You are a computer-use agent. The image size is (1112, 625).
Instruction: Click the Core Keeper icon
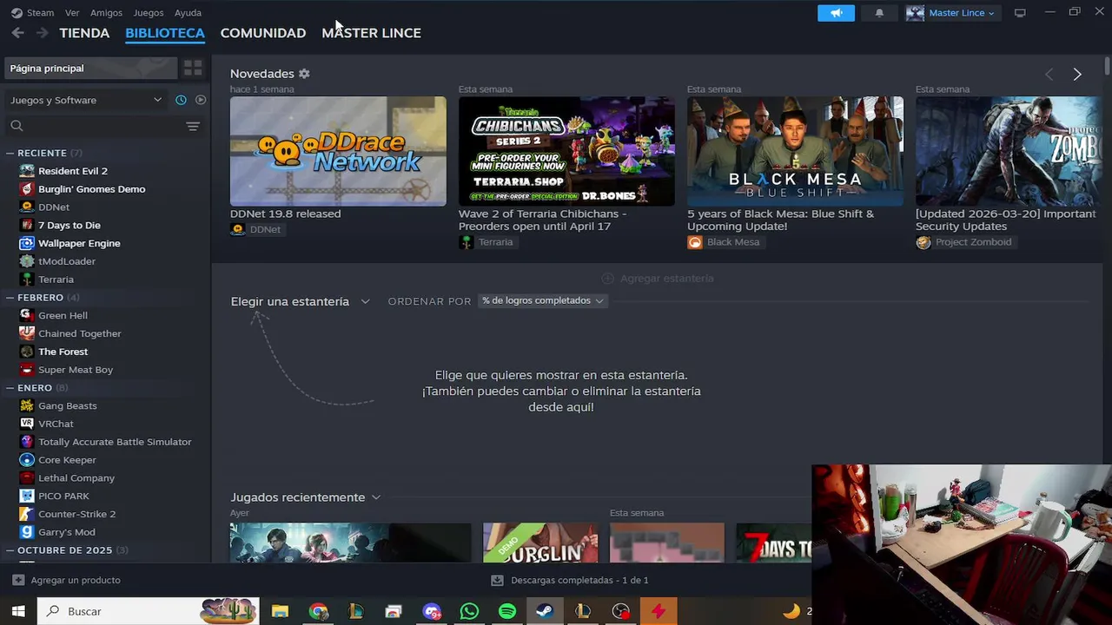point(27,460)
